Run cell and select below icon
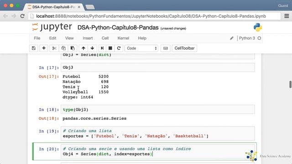 point(102,48)
